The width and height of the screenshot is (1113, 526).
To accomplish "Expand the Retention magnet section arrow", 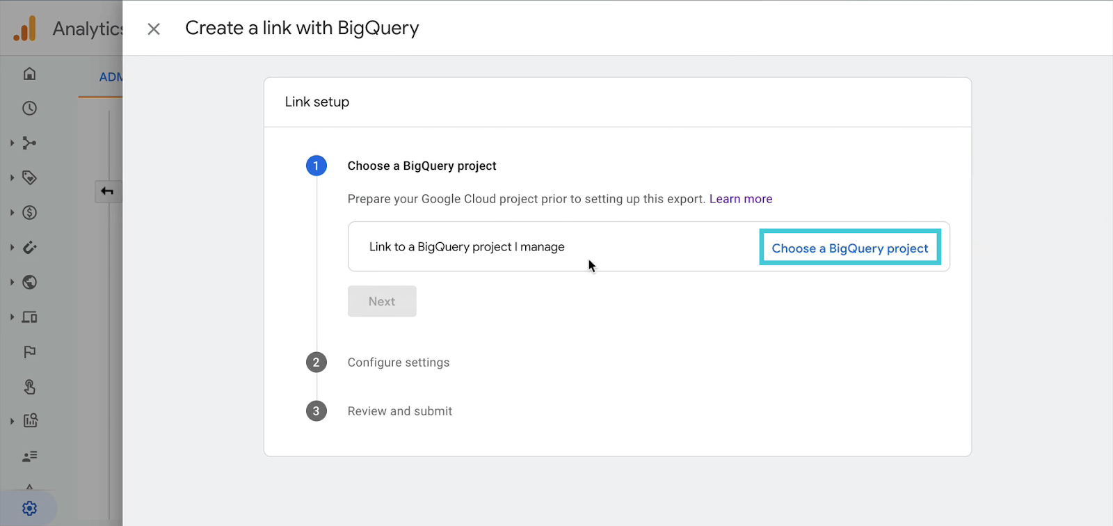I will coord(12,248).
